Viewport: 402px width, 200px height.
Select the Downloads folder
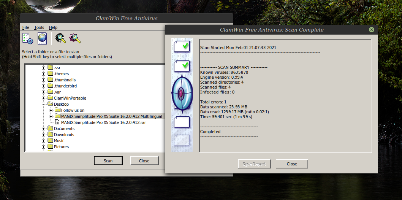(x=64, y=135)
